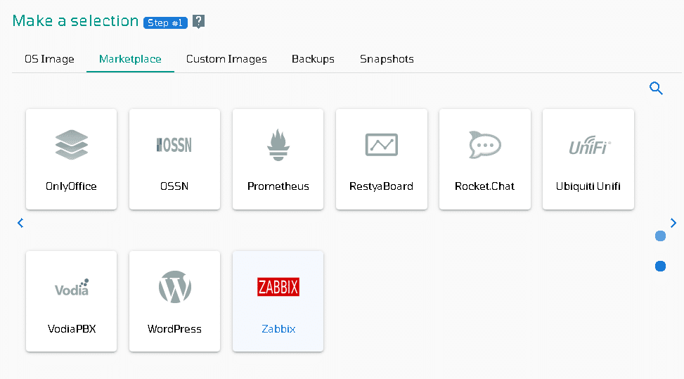Click the Ubiquiti Unifi label text
684x379 pixels.
[x=588, y=186]
